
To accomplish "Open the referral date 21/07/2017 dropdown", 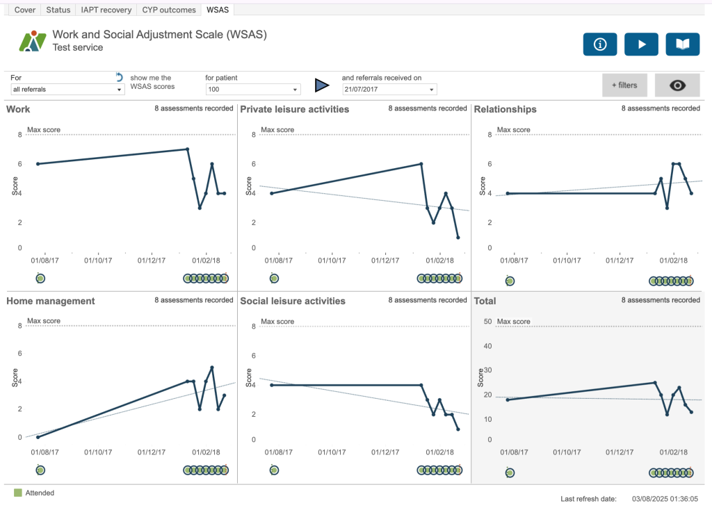I will [x=389, y=90].
